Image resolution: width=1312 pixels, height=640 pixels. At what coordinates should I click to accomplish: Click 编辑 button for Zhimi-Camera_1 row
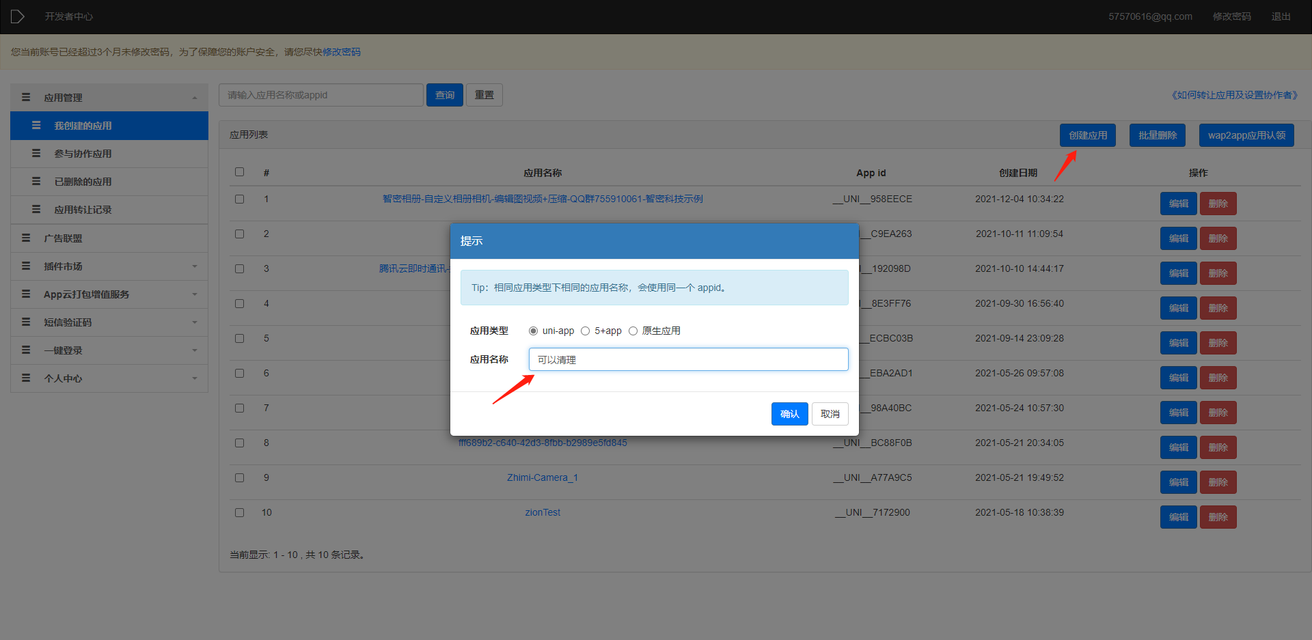pos(1178,482)
